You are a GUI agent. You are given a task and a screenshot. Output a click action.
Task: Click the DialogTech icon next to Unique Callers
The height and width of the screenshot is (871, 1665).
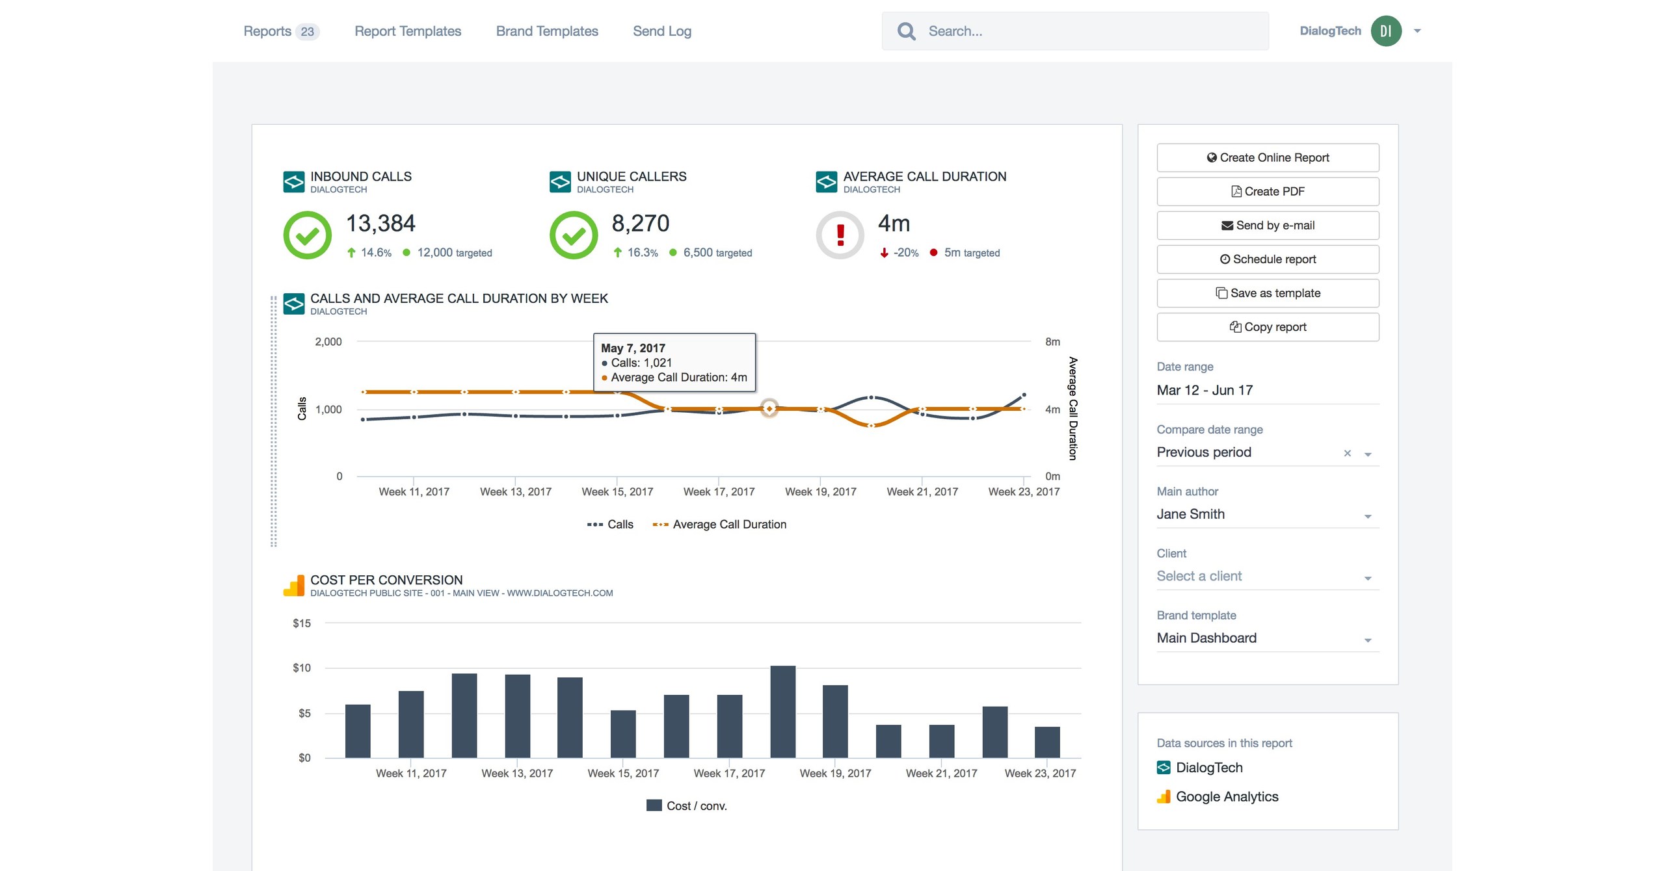560,181
